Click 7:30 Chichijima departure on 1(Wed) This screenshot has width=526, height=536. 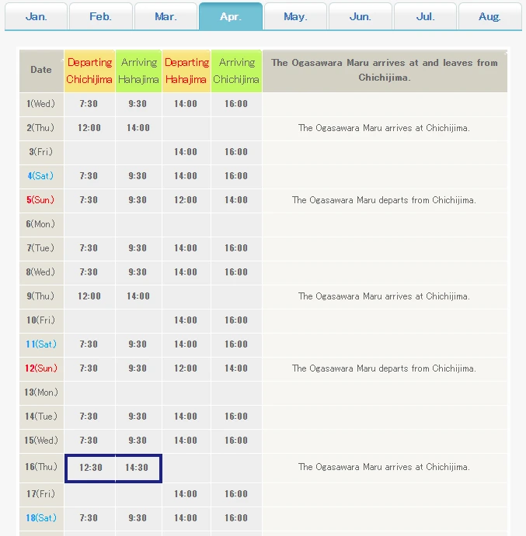(x=89, y=104)
